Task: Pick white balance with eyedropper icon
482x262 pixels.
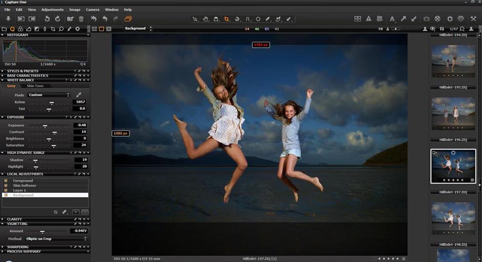Action: tap(78, 95)
